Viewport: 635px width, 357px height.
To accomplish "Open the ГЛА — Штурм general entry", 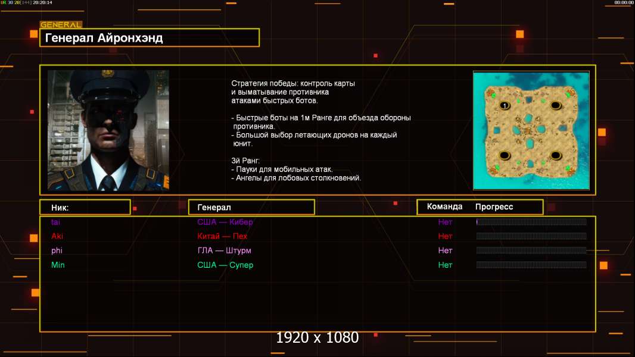I will coord(225,250).
